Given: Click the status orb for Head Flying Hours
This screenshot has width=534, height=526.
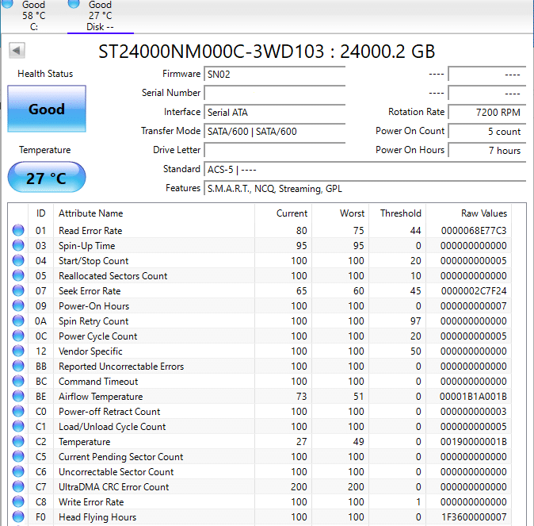Looking at the screenshot, I should pyautogui.click(x=18, y=516).
